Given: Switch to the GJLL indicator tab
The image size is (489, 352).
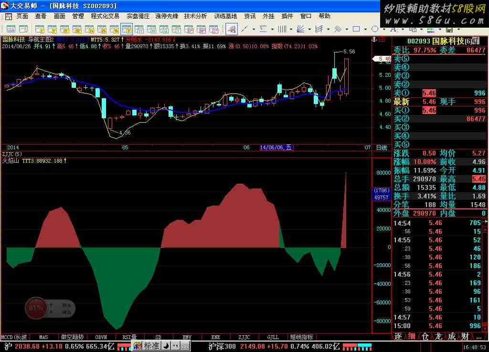Looking at the screenshot, I should 273,337.
